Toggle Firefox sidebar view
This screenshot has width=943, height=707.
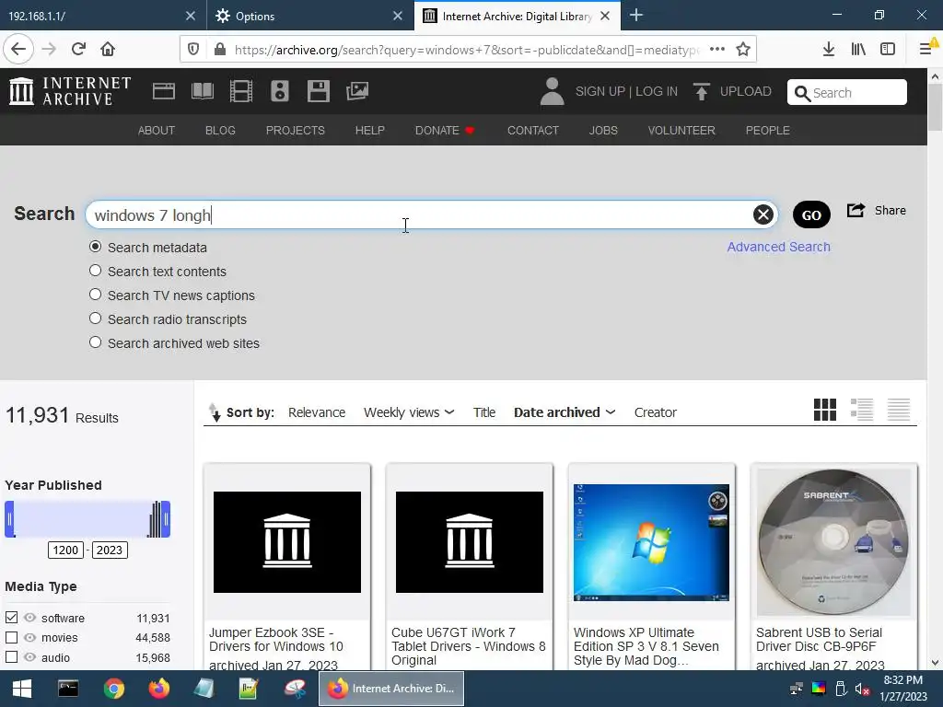(x=888, y=50)
